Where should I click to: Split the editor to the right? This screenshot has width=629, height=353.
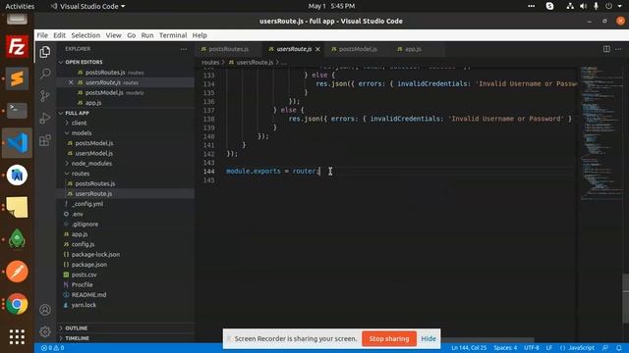[x=606, y=49]
